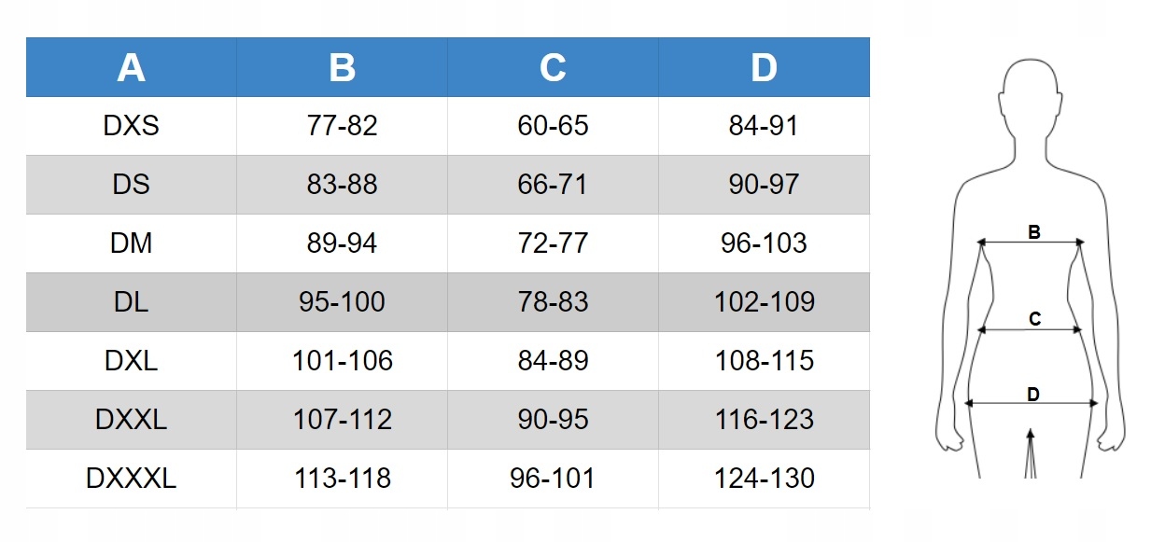Select column header A in the blue bar
The height and width of the screenshot is (542, 1165).
(131, 67)
